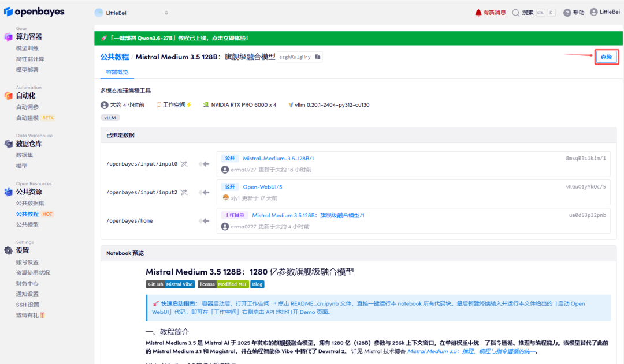Open 模型 in the sidebar
The height and width of the screenshot is (364, 624).
21,166
